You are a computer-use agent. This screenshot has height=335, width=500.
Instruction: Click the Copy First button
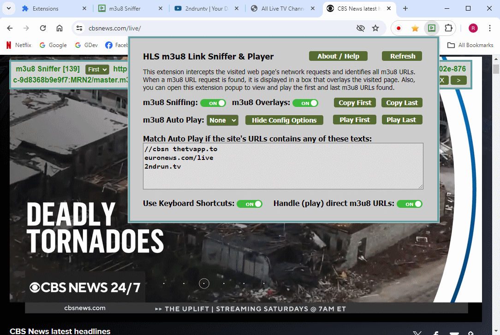355,103
